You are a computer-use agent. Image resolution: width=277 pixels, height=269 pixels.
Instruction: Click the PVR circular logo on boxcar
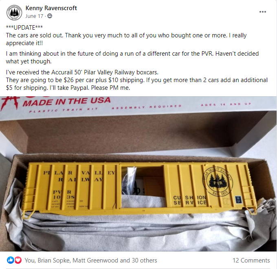218,182
